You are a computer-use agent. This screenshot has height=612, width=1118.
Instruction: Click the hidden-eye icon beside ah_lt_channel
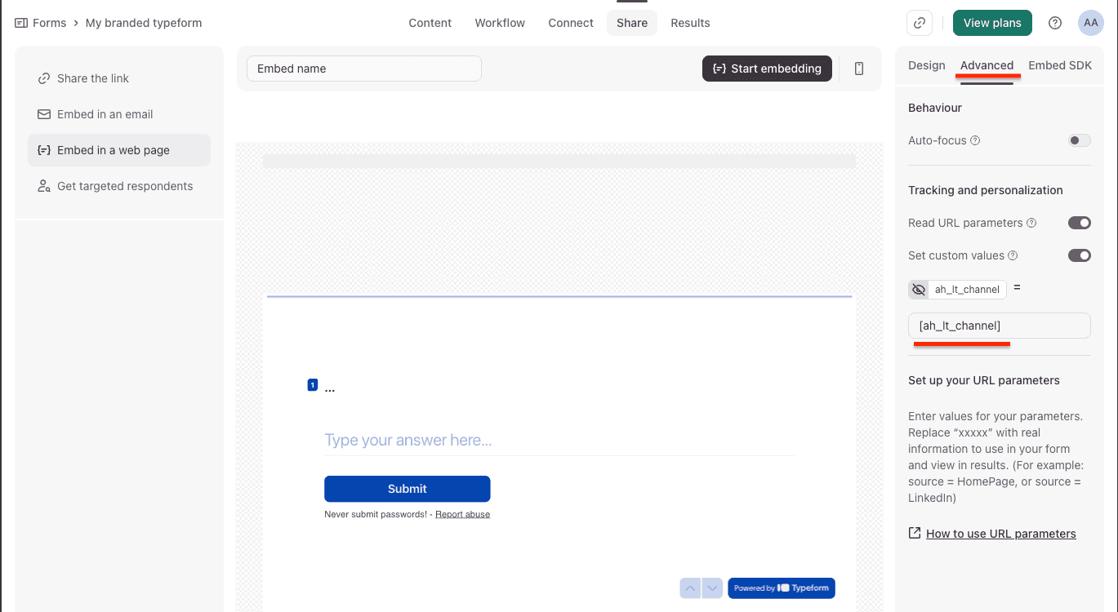pos(918,289)
